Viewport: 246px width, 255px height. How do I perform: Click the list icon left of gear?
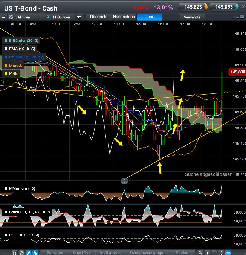[x=3, y=17]
